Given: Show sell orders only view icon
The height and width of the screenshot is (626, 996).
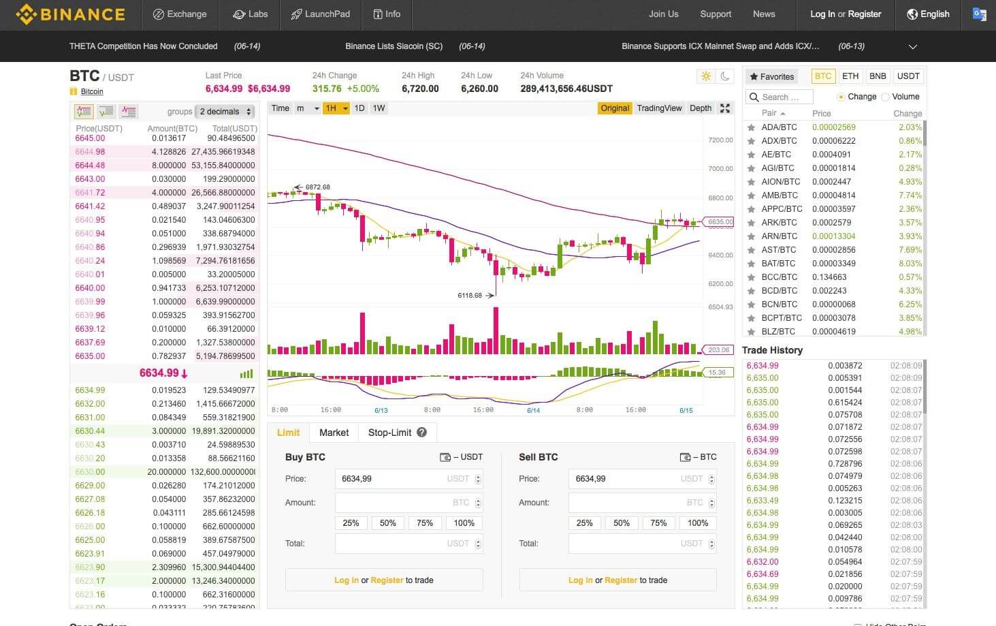Looking at the screenshot, I should [128, 111].
